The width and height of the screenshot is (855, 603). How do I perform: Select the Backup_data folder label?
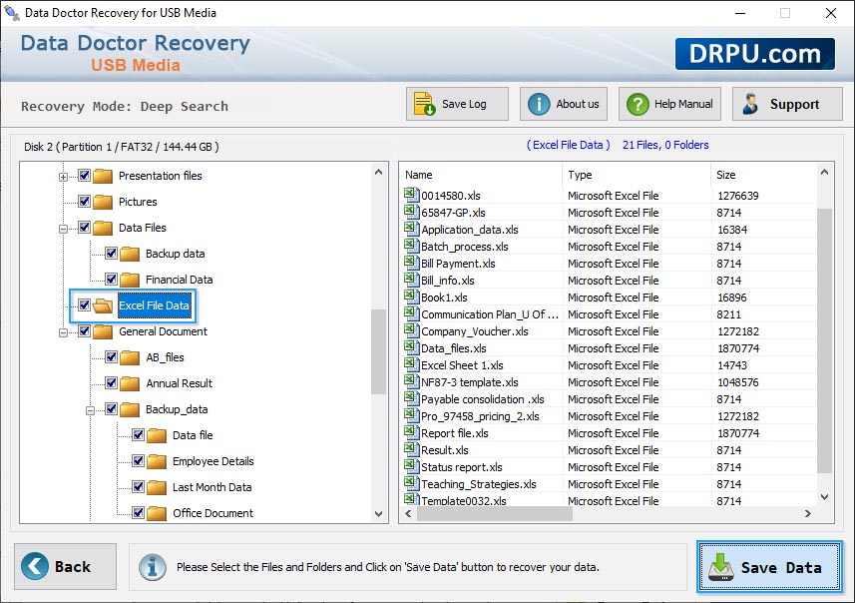[x=177, y=409]
